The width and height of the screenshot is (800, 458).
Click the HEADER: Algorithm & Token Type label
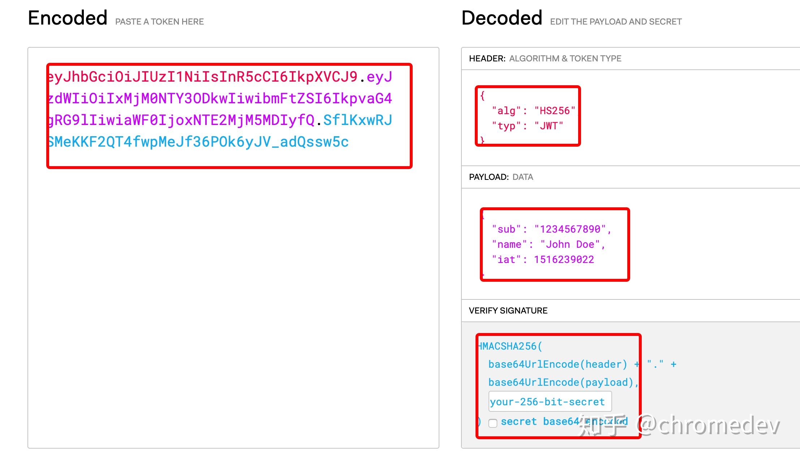[545, 59]
